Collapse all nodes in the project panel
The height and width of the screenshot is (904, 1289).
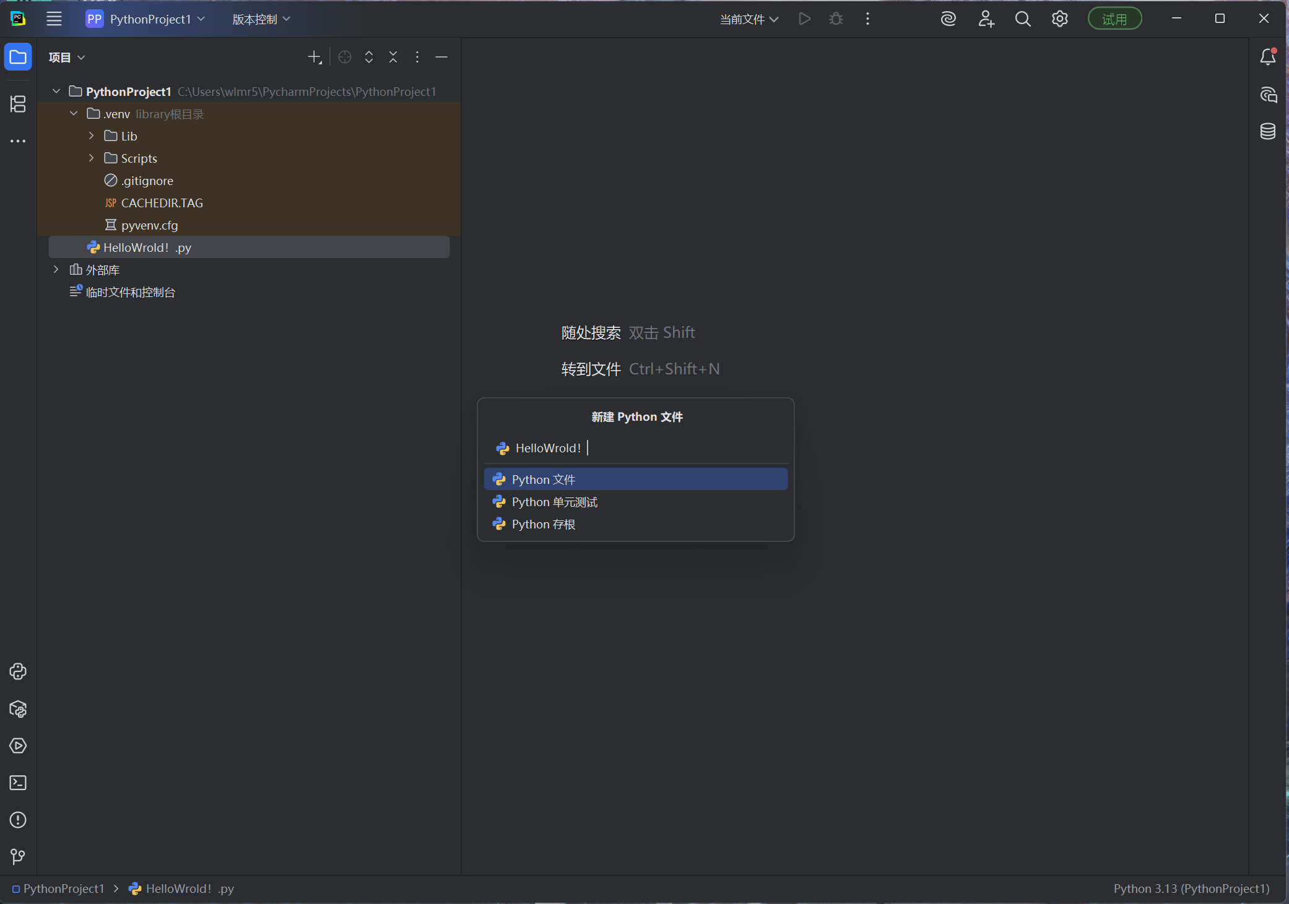pos(393,57)
